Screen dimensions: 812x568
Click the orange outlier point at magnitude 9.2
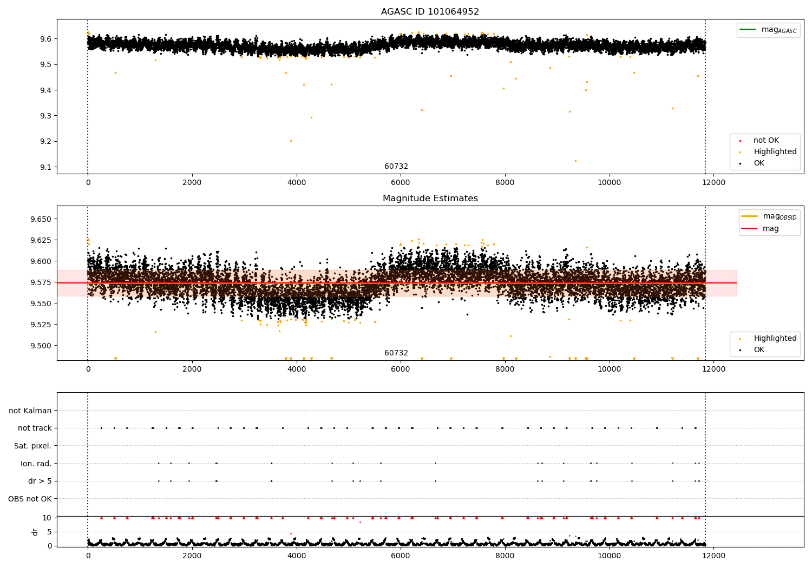[x=291, y=141]
